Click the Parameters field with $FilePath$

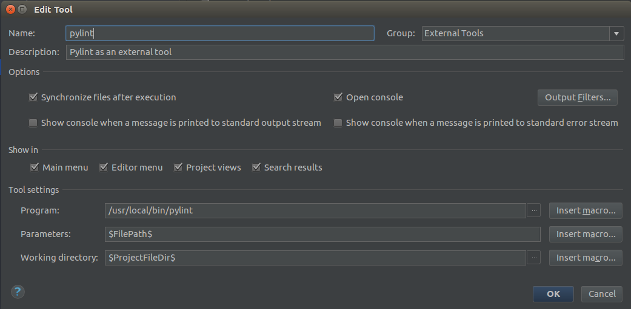[x=322, y=235]
